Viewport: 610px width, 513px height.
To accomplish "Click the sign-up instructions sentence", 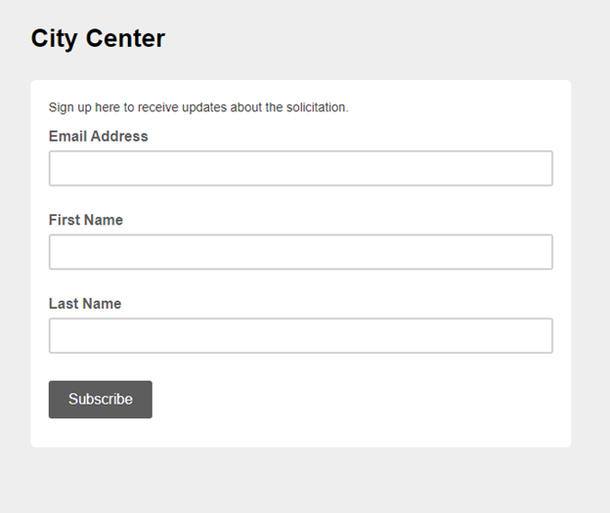I will [x=198, y=107].
